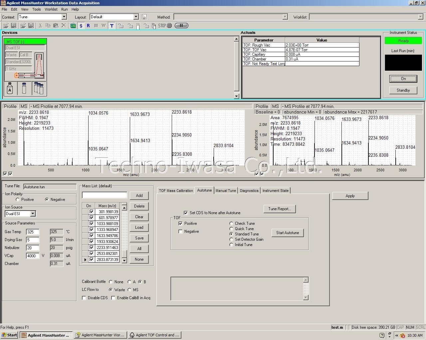This screenshot has height=340, width=426.
Task: Select Positive ion polarity radio button
Action: [18, 200]
